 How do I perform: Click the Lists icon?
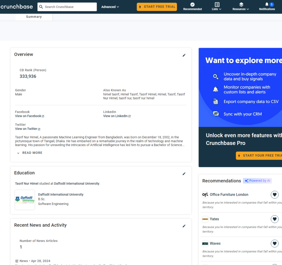click(217, 4)
